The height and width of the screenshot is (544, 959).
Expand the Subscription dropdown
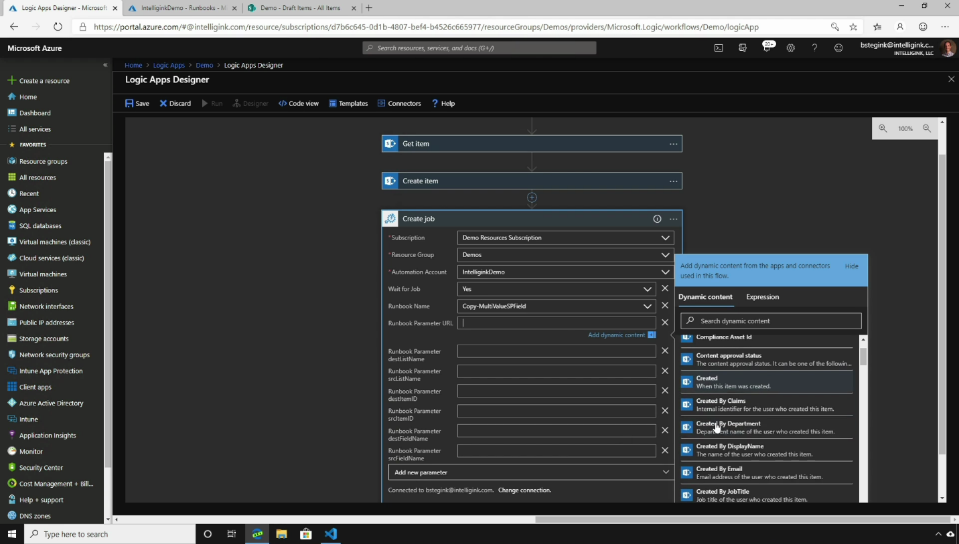click(x=665, y=238)
